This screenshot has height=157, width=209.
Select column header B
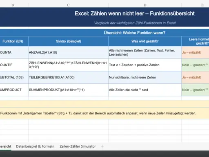click(x=13, y=5)
